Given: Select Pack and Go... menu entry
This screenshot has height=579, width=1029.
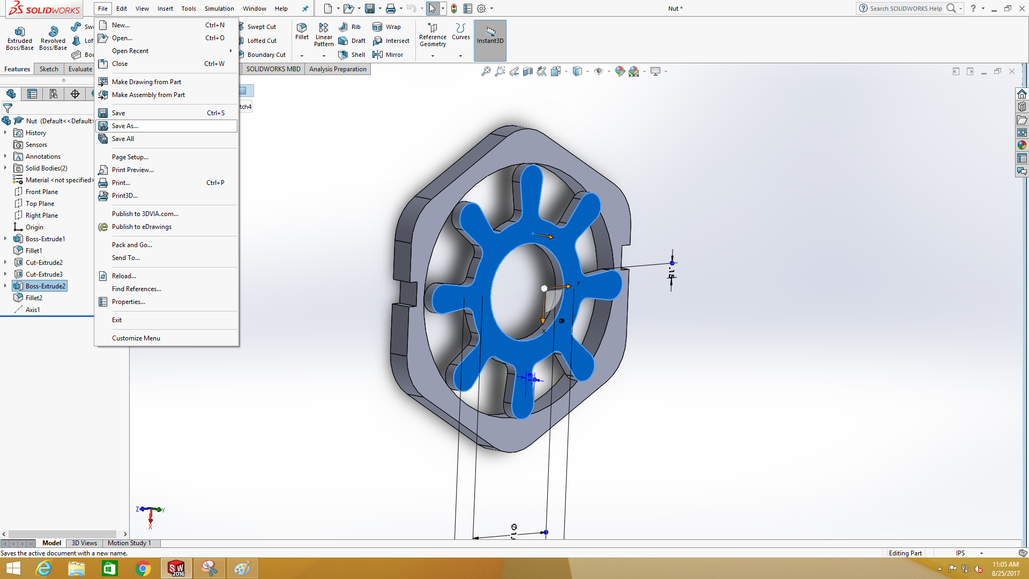Looking at the screenshot, I should pos(166,245).
